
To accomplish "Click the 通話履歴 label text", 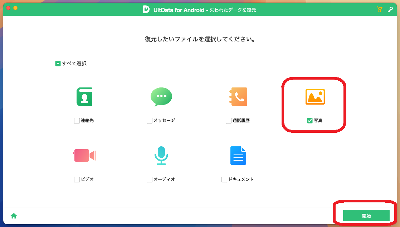I will 241,120.
